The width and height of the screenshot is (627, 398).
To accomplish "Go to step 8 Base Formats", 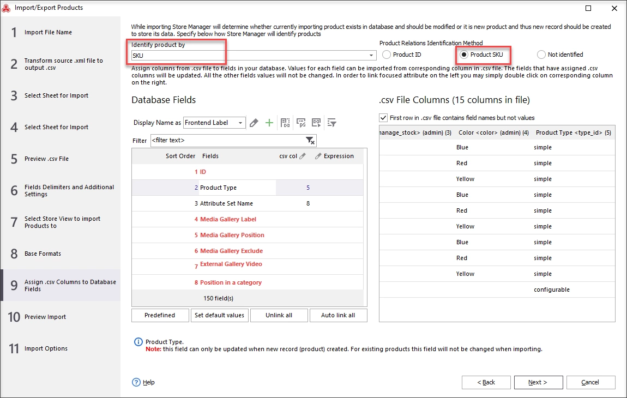I will (x=61, y=254).
